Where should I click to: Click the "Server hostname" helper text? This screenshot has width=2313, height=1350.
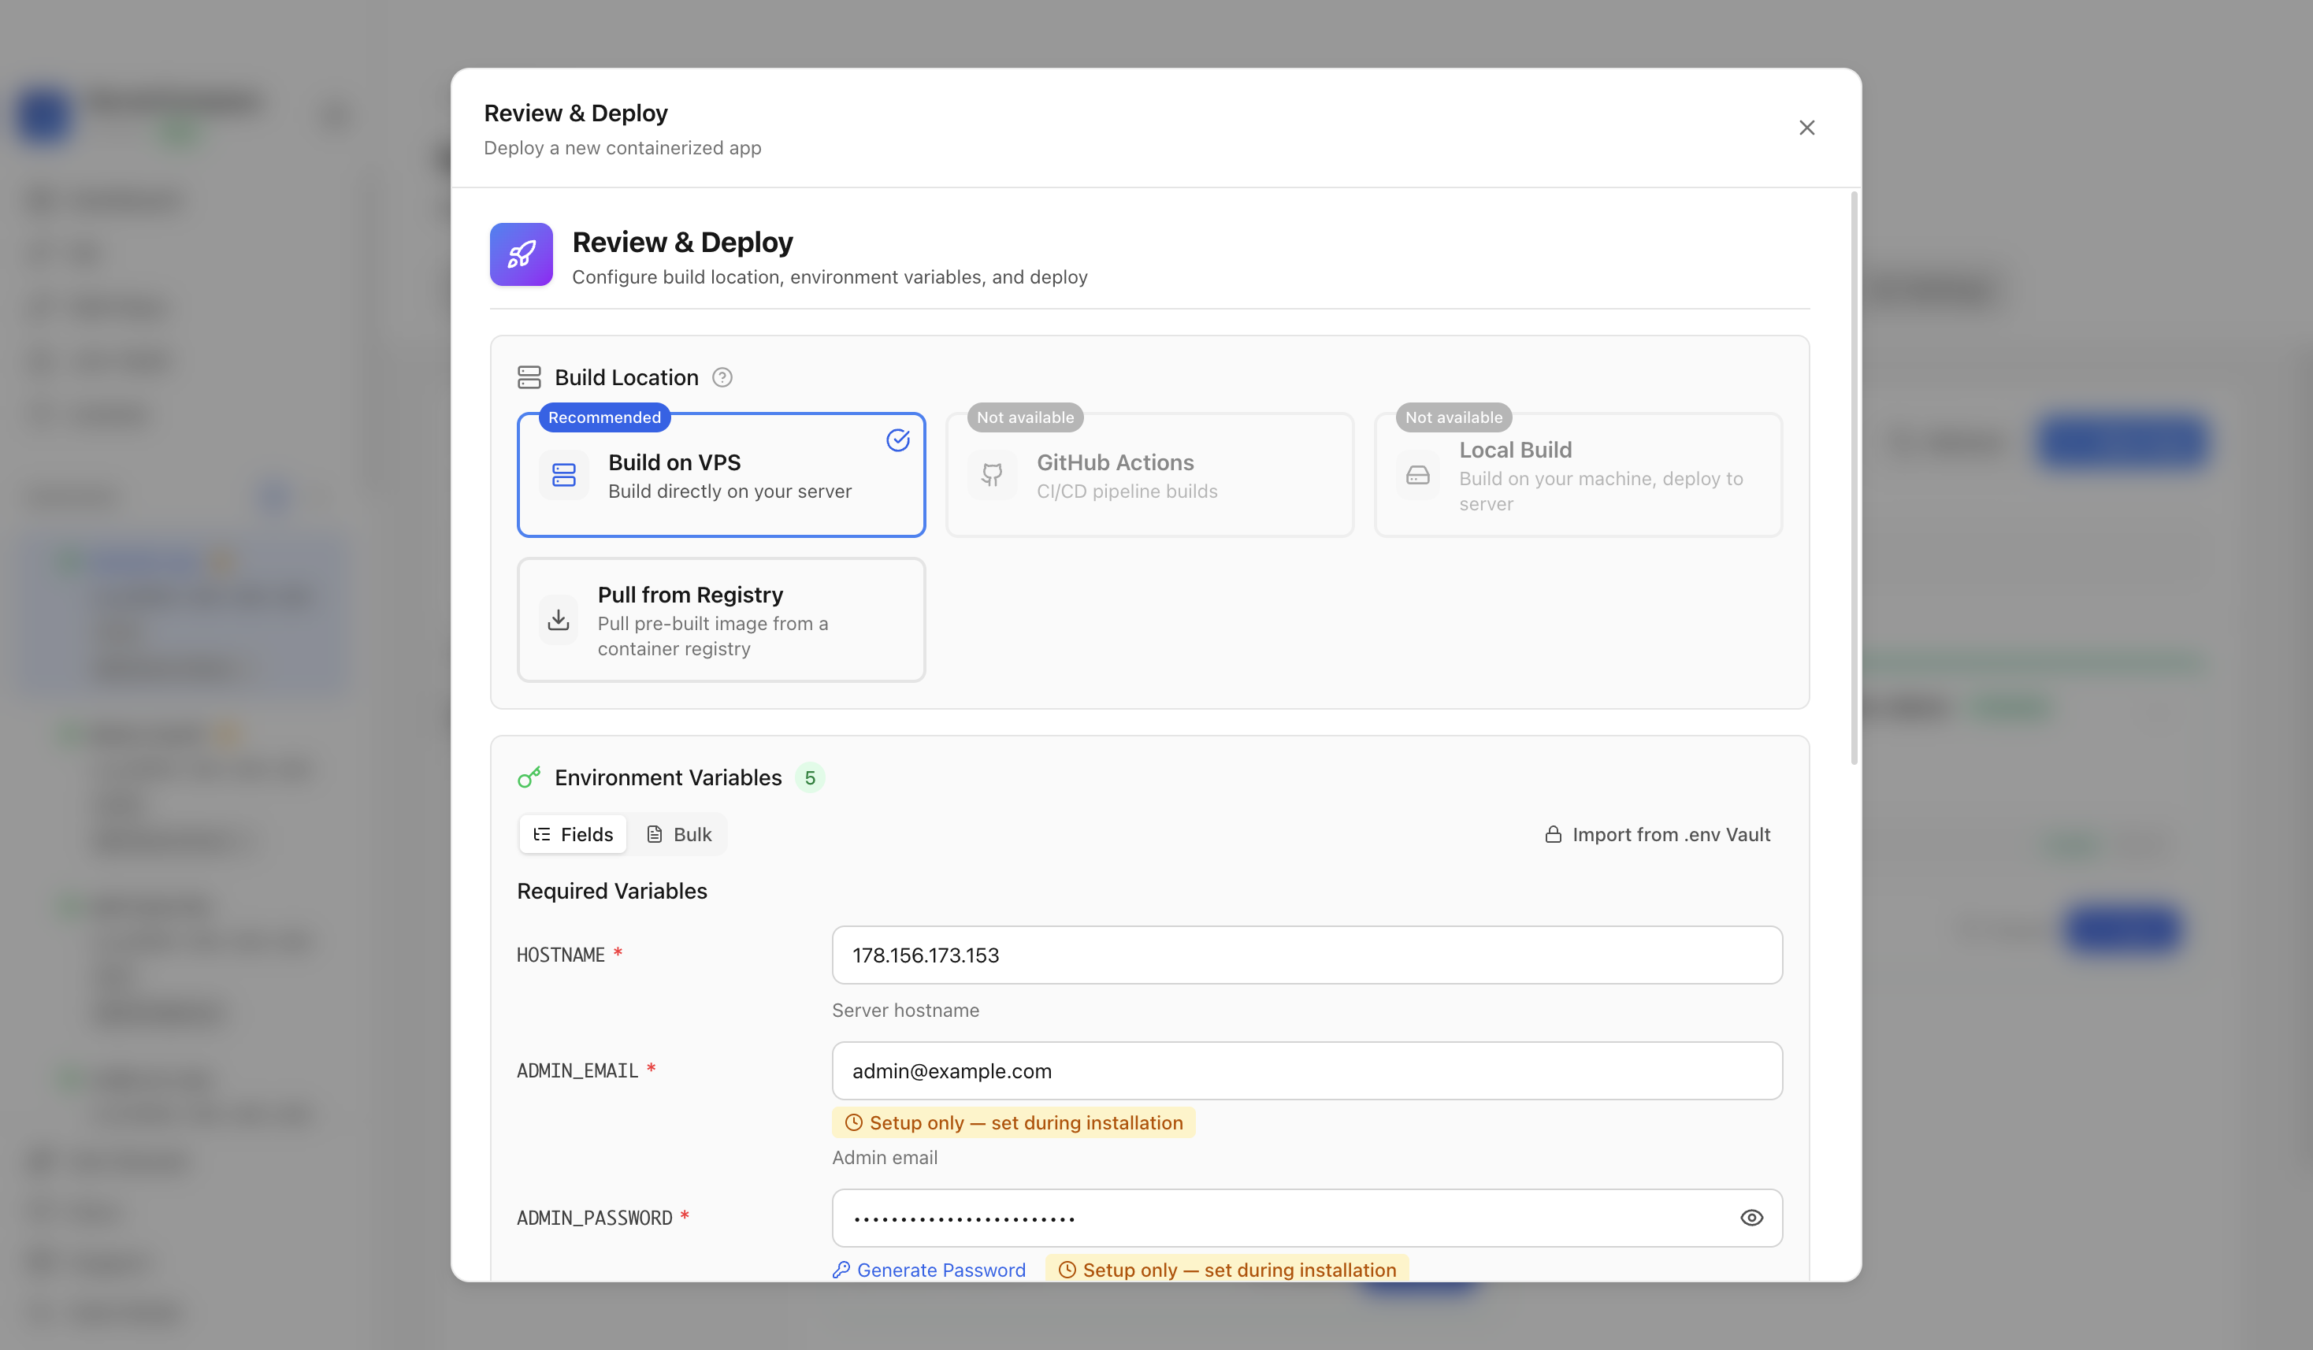pos(906,1010)
